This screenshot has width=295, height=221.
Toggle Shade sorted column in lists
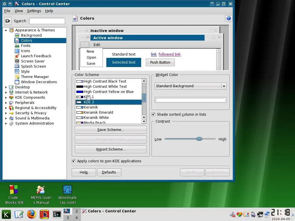pyautogui.click(x=153, y=115)
